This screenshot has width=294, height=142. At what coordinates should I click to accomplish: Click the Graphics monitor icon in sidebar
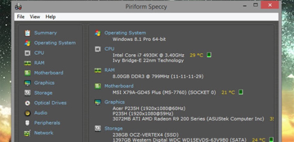point(28,83)
